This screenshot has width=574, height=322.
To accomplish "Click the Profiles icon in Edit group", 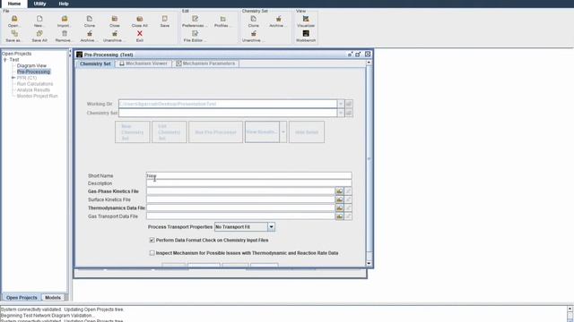I will [222, 19].
